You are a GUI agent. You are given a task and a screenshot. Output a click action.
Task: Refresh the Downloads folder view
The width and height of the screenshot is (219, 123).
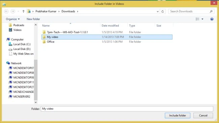[x=163, y=11]
